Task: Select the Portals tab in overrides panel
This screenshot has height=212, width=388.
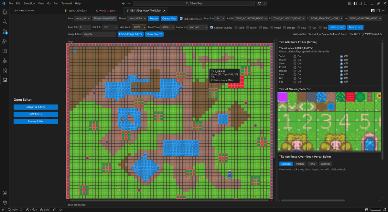Action: [x=300, y=164]
